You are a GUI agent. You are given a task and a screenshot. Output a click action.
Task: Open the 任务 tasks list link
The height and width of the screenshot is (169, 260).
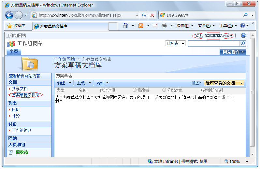point(16,116)
